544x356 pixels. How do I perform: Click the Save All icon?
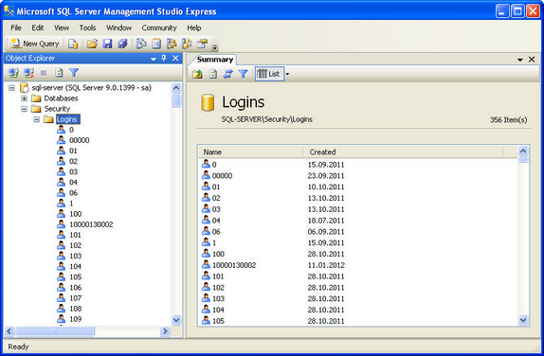pyautogui.click(x=122, y=44)
